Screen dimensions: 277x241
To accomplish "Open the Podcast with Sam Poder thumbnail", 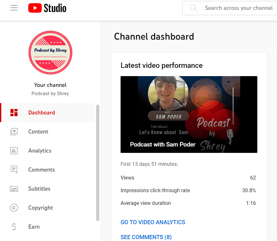I will [x=189, y=114].
